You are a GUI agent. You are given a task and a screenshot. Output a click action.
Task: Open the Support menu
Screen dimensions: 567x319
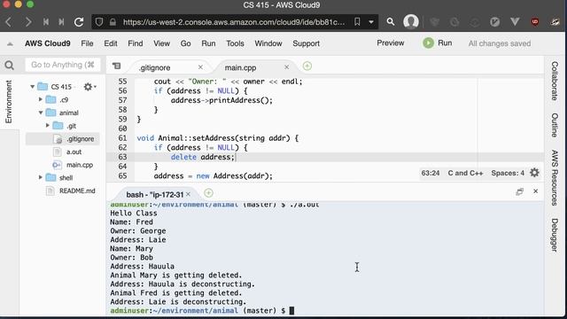click(306, 43)
